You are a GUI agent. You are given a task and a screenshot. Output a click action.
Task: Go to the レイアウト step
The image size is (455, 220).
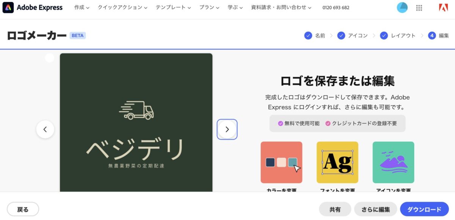tap(398, 36)
